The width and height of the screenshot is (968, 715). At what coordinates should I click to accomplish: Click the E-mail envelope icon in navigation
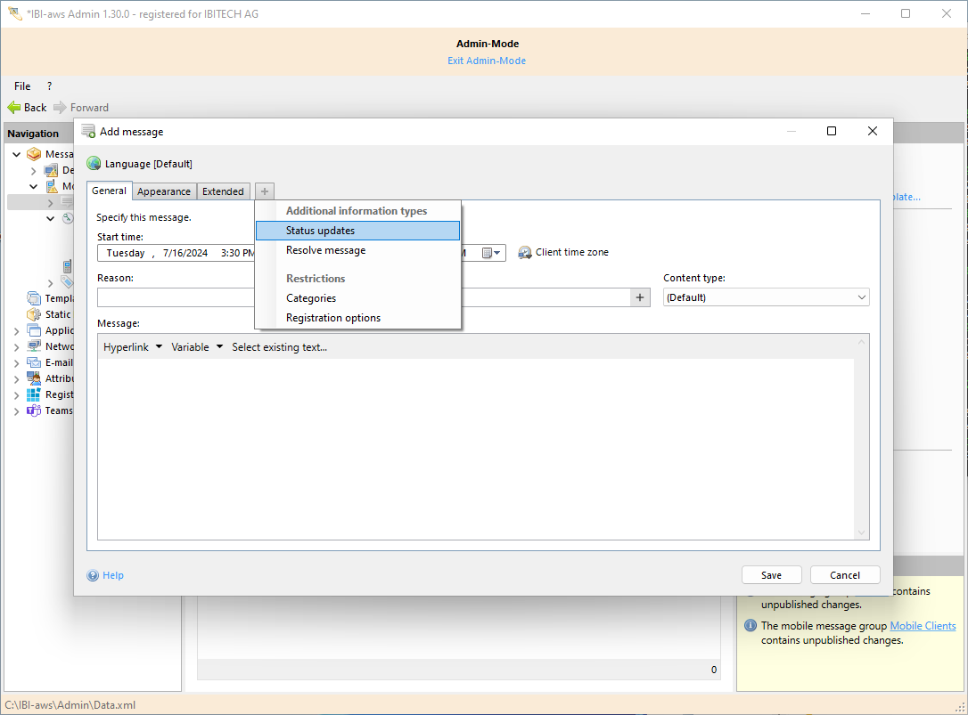[x=34, y=362]
